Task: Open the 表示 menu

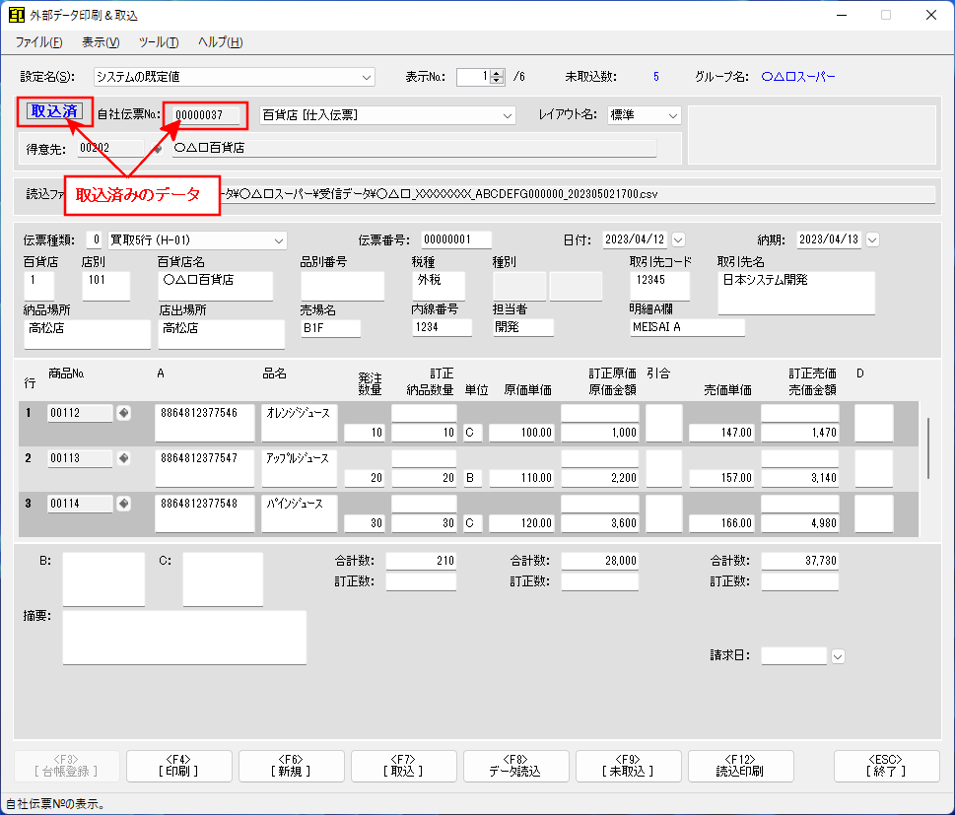Action: point(101,42)
